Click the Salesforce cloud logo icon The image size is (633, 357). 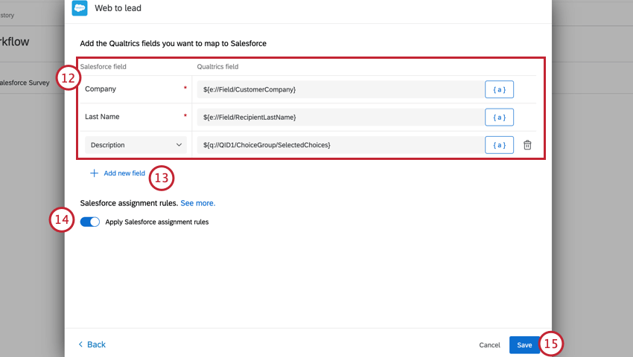pyautogui.click(x=80, y=8)
